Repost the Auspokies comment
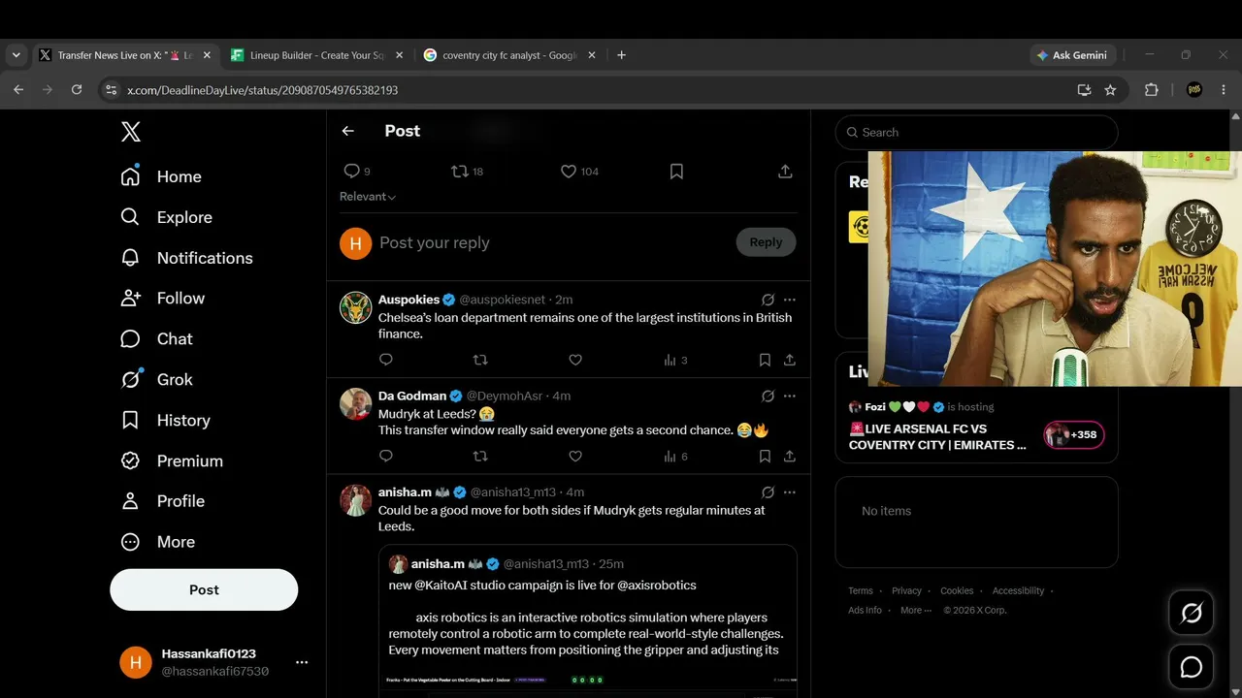The width and height of the screenshot is (1242, 698). tap(480, 360)
